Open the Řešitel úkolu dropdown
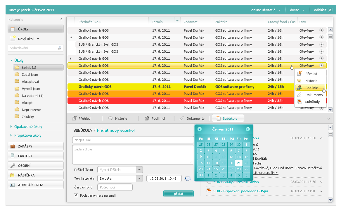 click(x=139, y=170)
